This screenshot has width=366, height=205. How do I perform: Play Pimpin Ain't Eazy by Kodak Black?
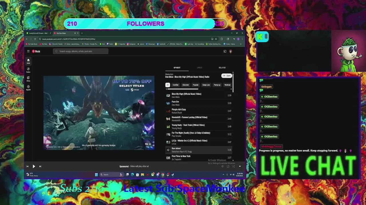pos(199,111)
